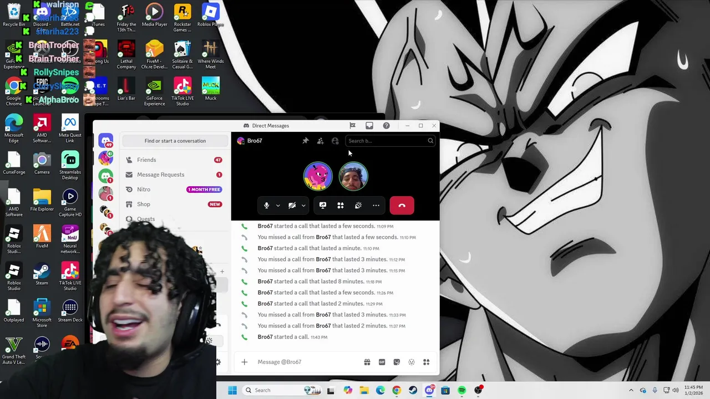Share your screen in the call
Viewport: 710px width, 399px height.
[323, 206]
